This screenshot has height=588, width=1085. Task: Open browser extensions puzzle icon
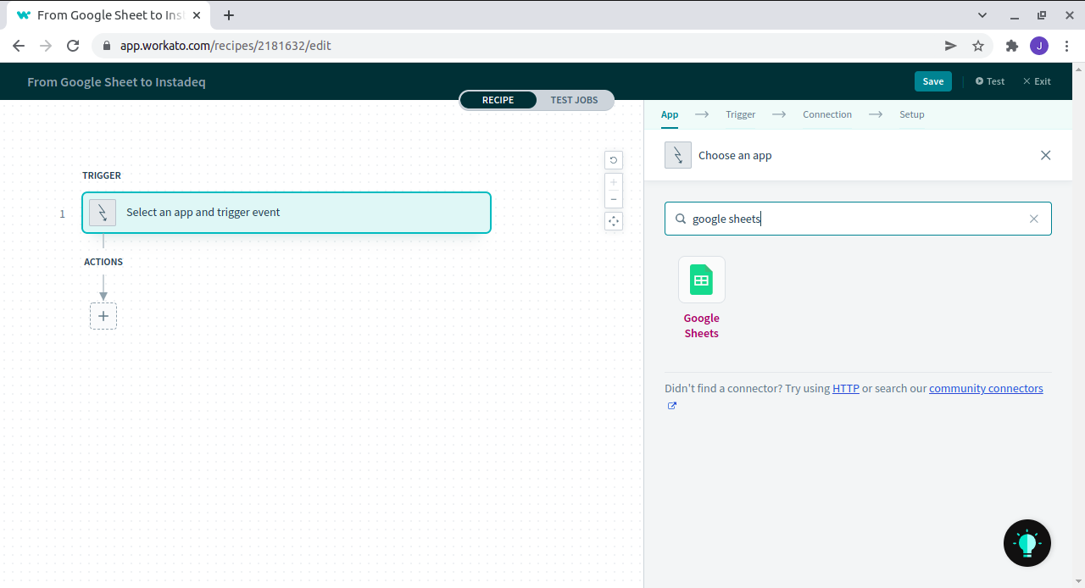(x=1011, y=46)
